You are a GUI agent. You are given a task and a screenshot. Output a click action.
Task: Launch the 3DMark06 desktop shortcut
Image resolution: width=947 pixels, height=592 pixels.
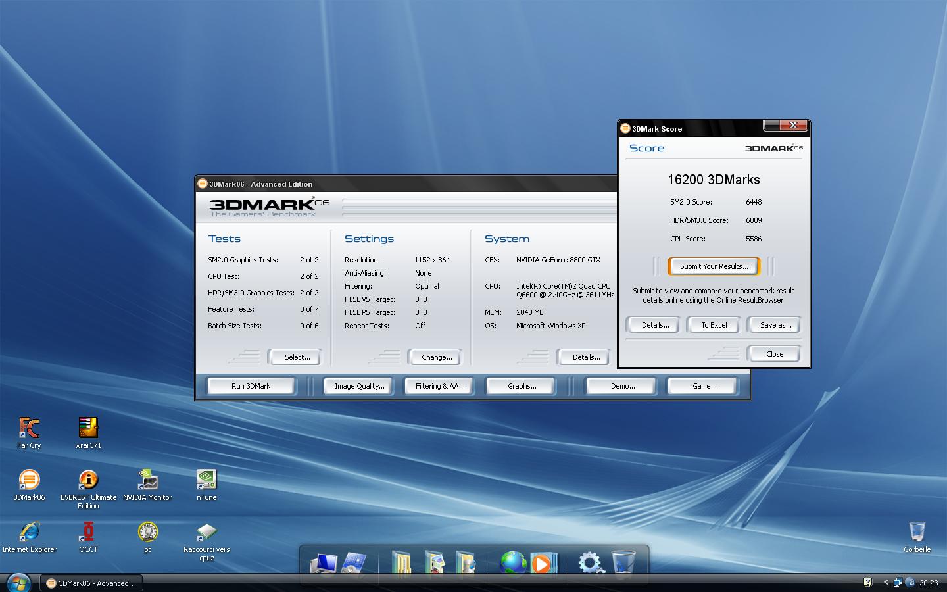29,484
